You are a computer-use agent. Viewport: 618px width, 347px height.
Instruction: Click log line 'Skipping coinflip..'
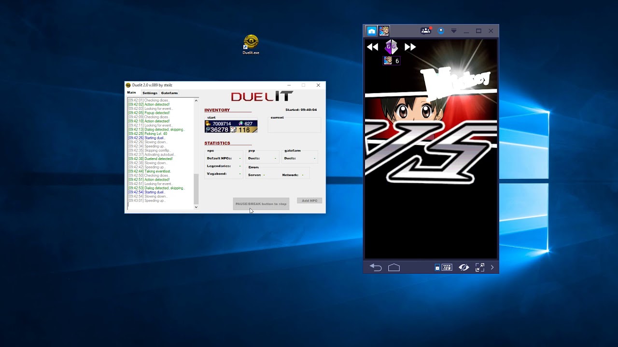click(149, 150)
